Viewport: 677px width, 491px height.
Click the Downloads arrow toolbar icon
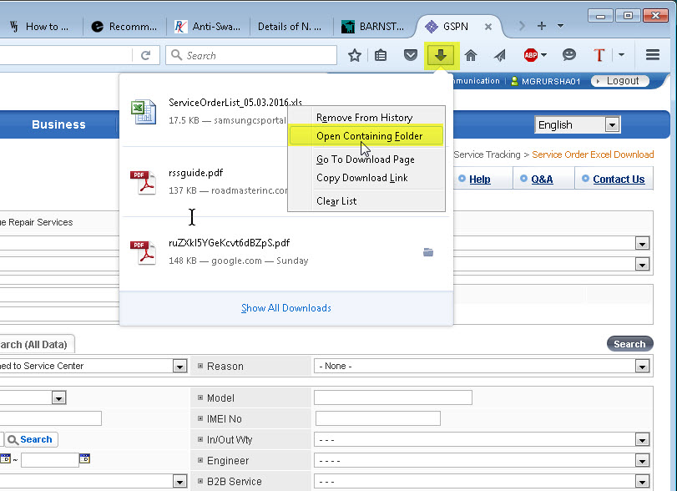(x=441, y=55)
